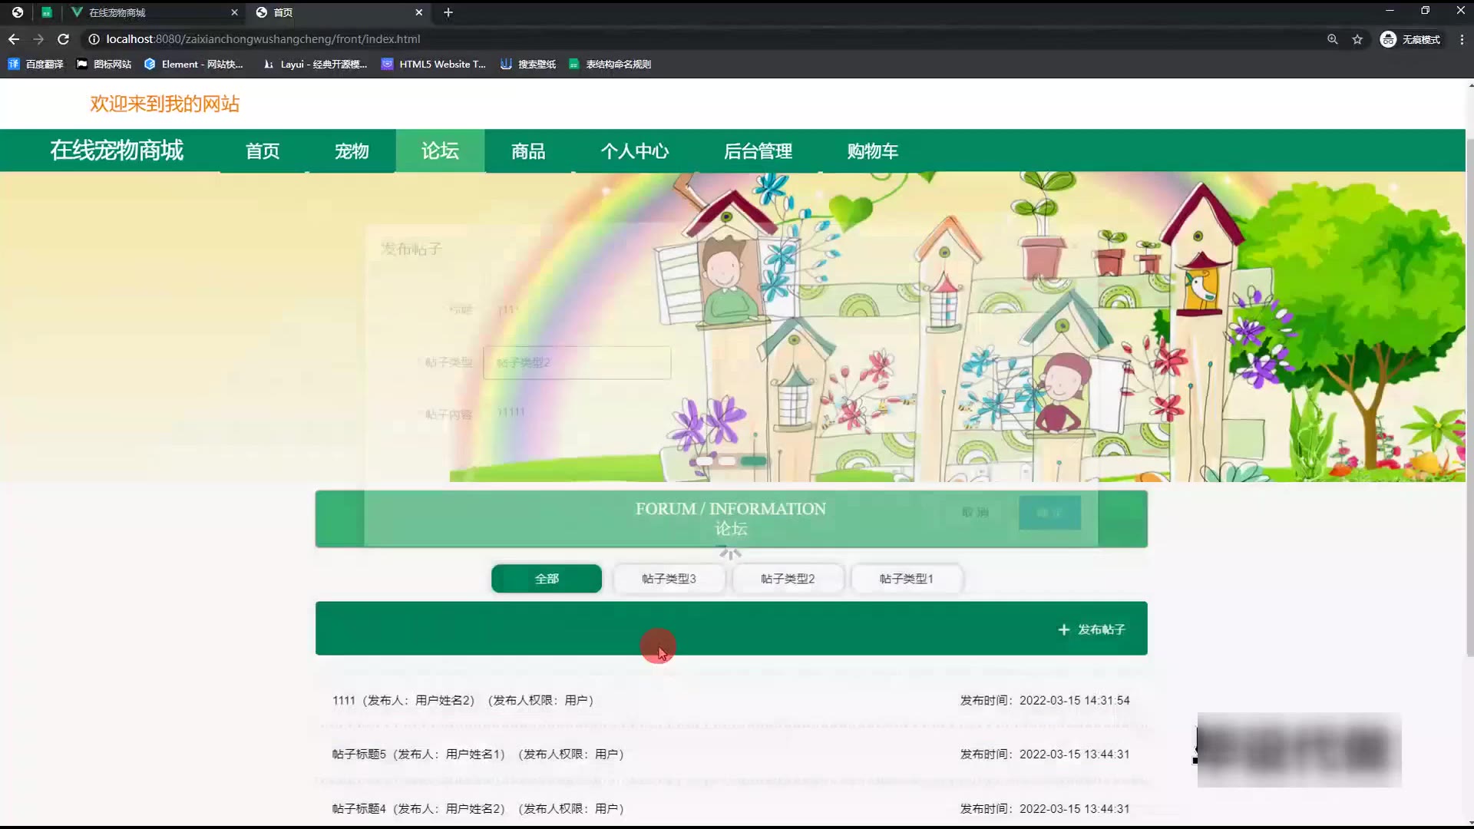The height and width of the screenshot is (829, 1474).
Task: Select the 全部 post filter
Action: pos(547,579)
